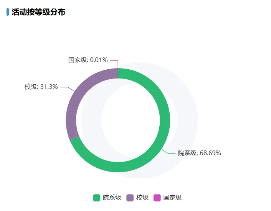Click the green leader line to 院系级 label

tap(171, 153)
